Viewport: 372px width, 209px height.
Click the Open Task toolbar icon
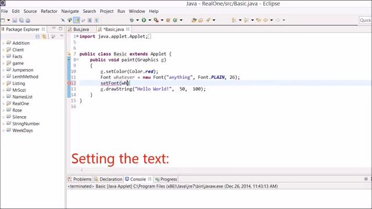(x=201, y=20)
